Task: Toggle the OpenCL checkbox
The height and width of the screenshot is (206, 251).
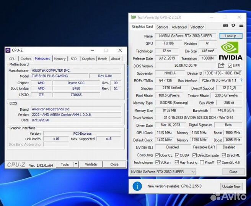Action: click(x=158, y=155)
